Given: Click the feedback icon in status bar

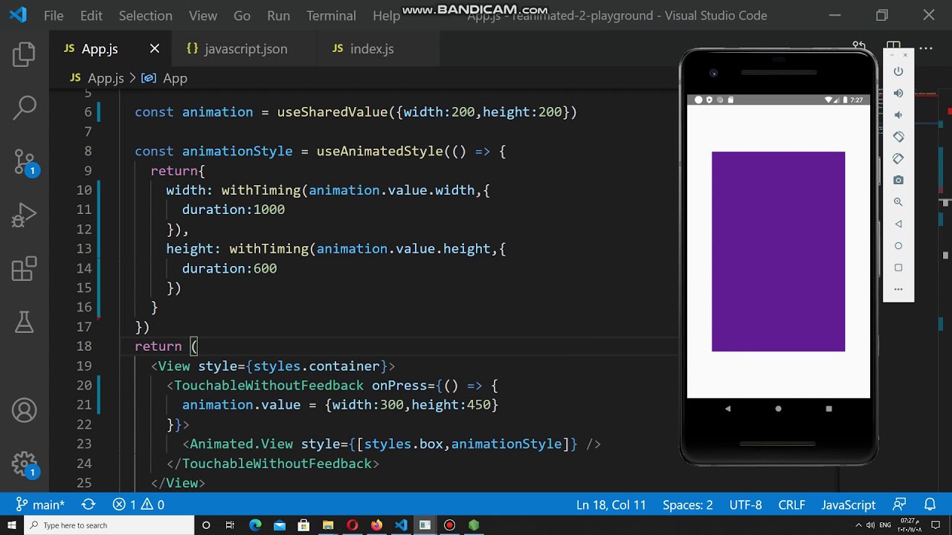Looking at the screenshot, I should click(900, 505).
